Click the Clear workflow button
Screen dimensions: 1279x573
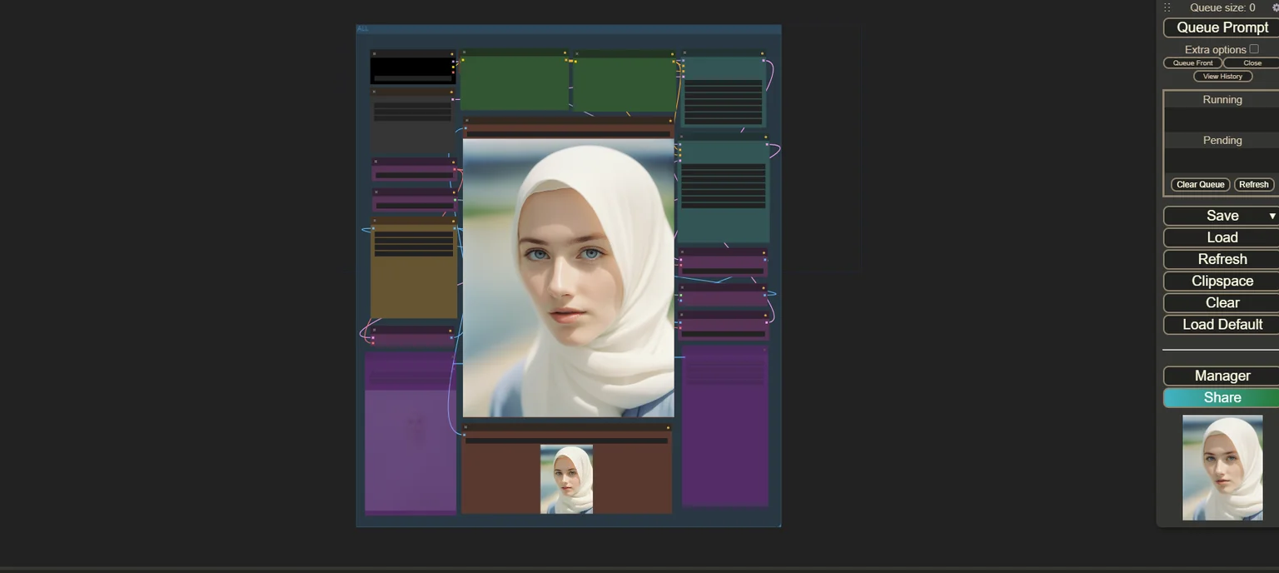tap(1222, 302)
